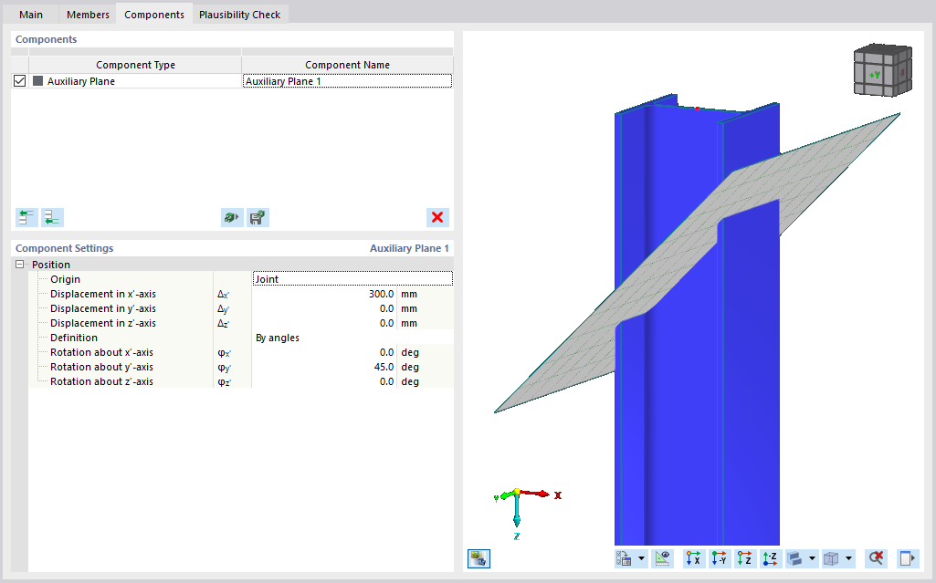
Task: Click the coordinate axes gizmo in viewport
Action: tap(525, 514)
